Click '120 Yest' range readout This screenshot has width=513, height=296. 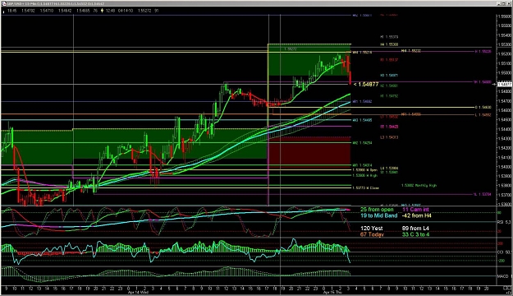[x=371, y=228]
